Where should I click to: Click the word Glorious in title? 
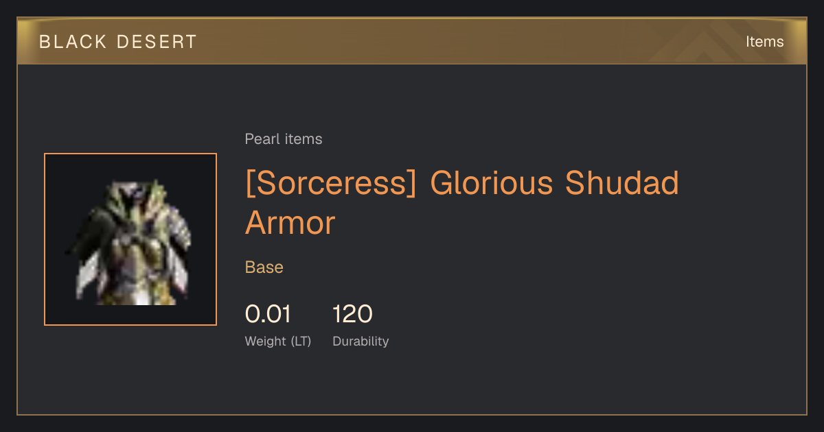[x=491, y=184]
